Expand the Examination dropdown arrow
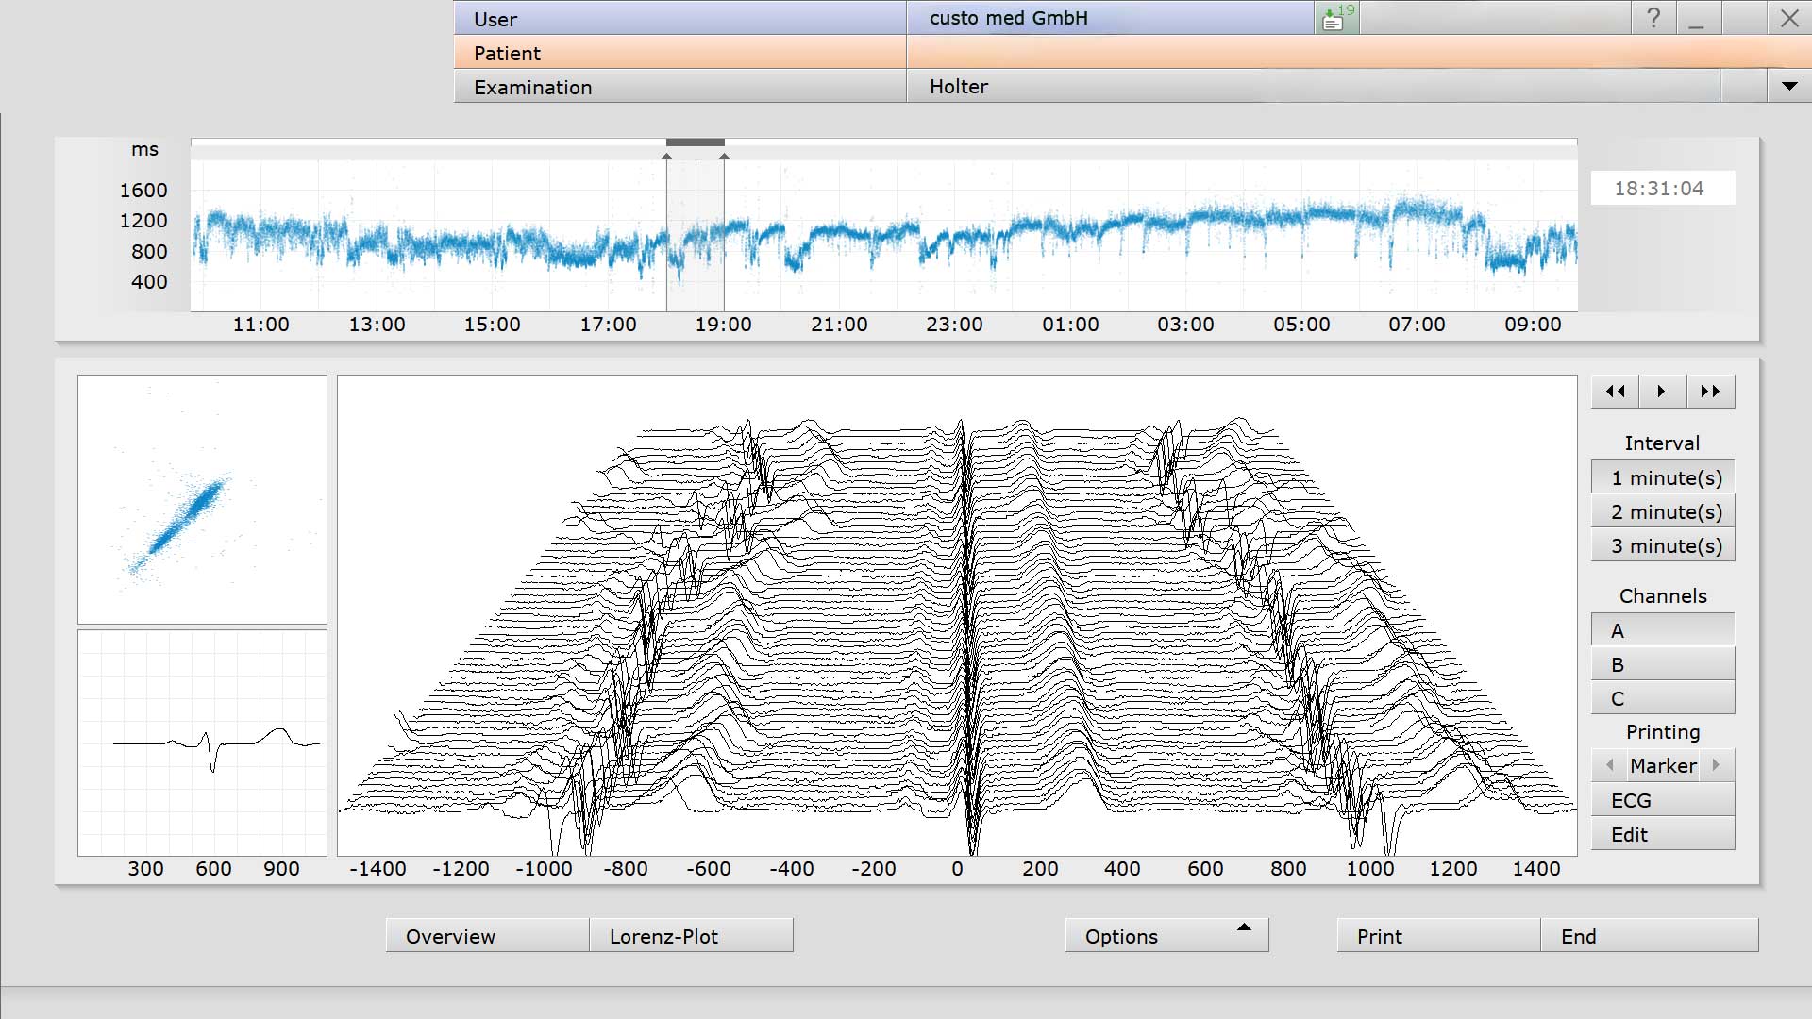Viewport: 1812px width, 1019px height. click(x=1789, y=86)
